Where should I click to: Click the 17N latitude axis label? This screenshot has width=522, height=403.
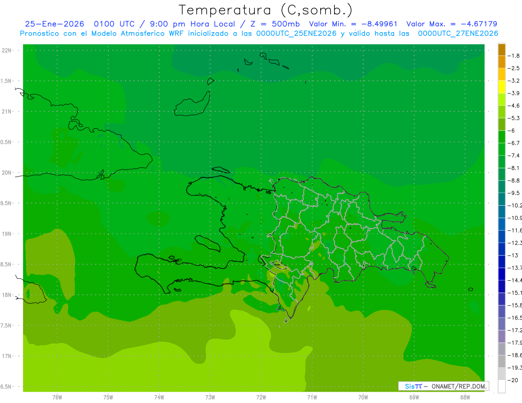point(7,356)
